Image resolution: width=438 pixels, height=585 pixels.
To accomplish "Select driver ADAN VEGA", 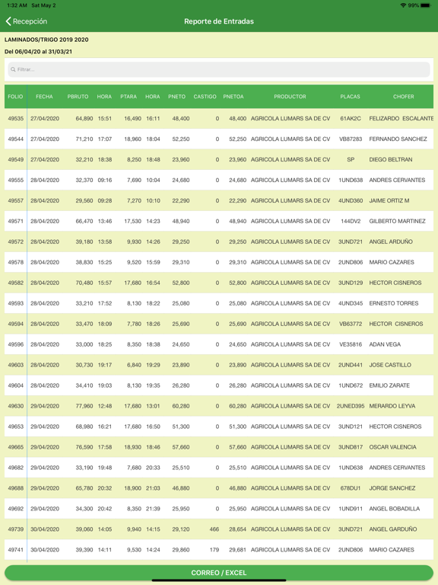I will coord(385,344).
